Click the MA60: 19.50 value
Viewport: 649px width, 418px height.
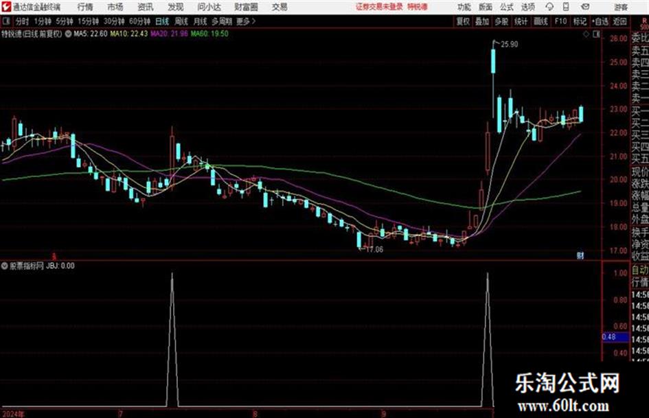209,34
